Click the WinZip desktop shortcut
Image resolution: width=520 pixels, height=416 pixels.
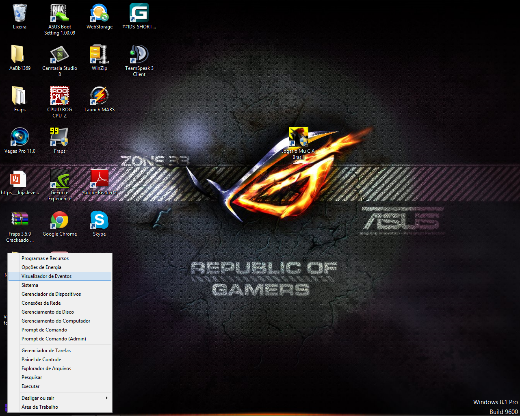click(100, 55)
